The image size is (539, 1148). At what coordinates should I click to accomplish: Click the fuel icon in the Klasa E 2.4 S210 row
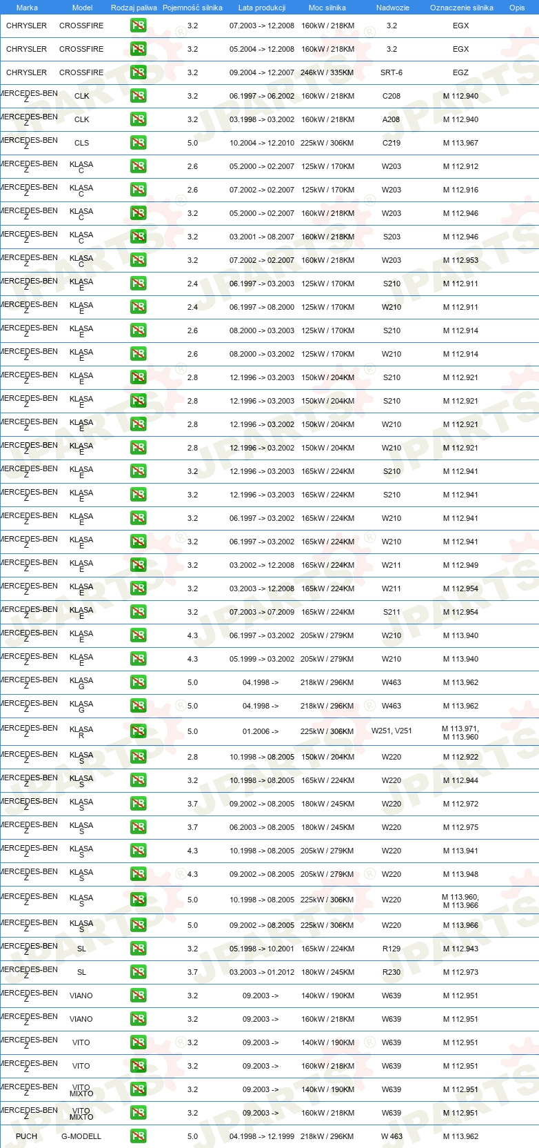tap(139, 284)
